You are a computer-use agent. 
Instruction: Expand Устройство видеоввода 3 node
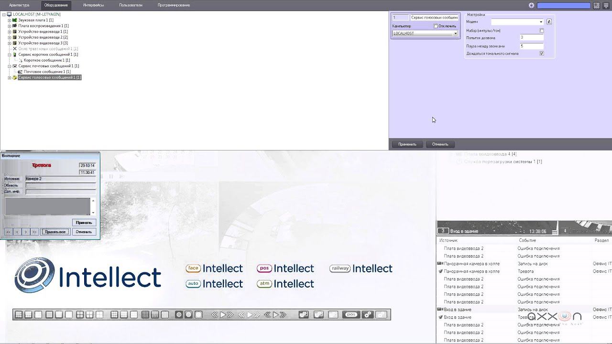[x=9, y=43]
